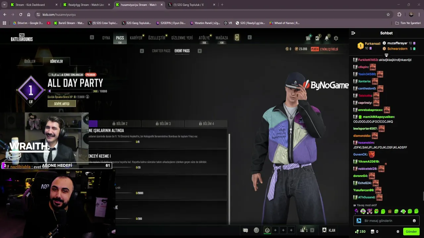
Task: Click username Furkilotti1453 in chat
Action: point(368,60)
